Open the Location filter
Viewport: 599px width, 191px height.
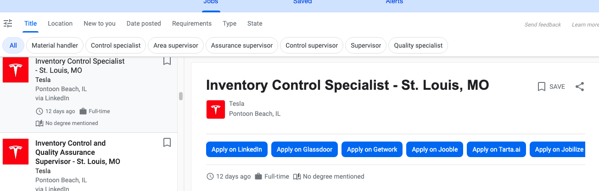pos(60,23)
